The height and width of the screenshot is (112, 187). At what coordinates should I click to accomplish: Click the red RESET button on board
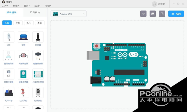[97, 46]
